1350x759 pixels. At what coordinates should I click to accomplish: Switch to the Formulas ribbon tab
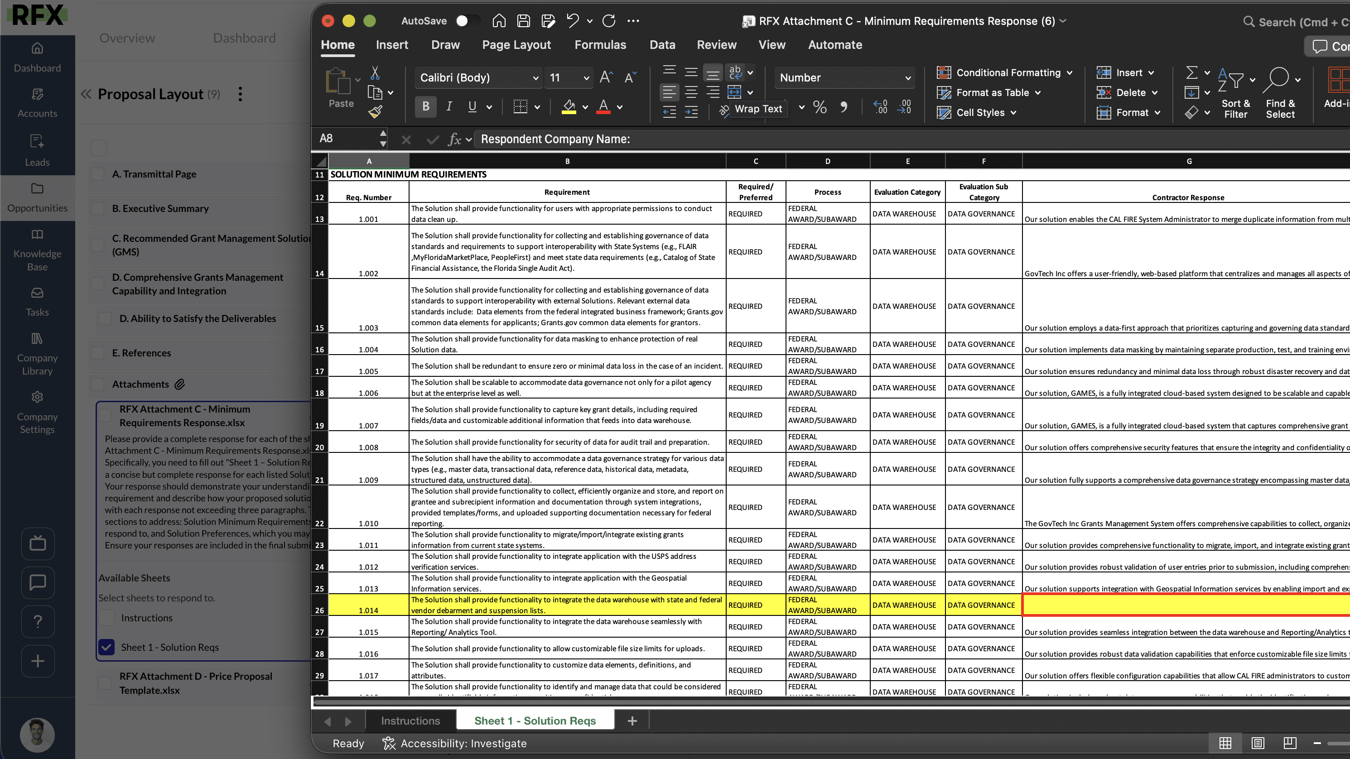[x=600, y=44]
